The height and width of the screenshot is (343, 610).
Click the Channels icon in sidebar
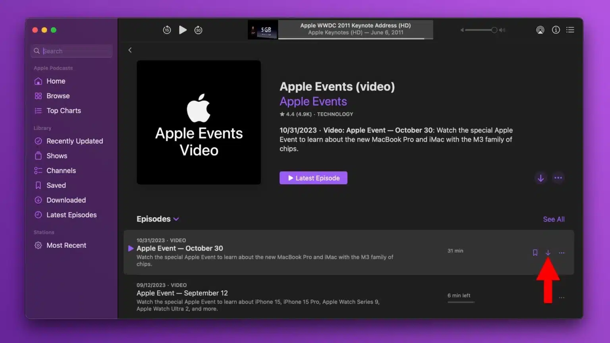(38, 171)
